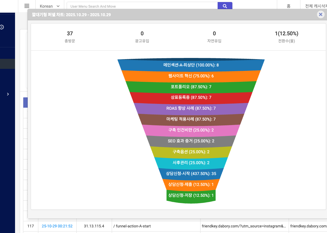
Task: Click the 총방문 total visits statistic
Action: tap(70, 37)
